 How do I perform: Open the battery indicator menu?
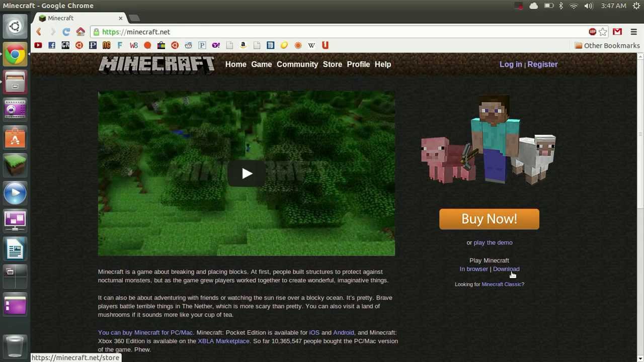549,6
